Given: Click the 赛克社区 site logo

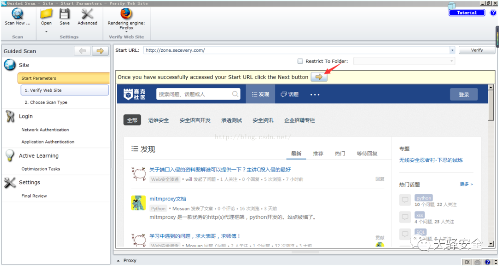Looking at the screenshot, I should tap(134, 94).
